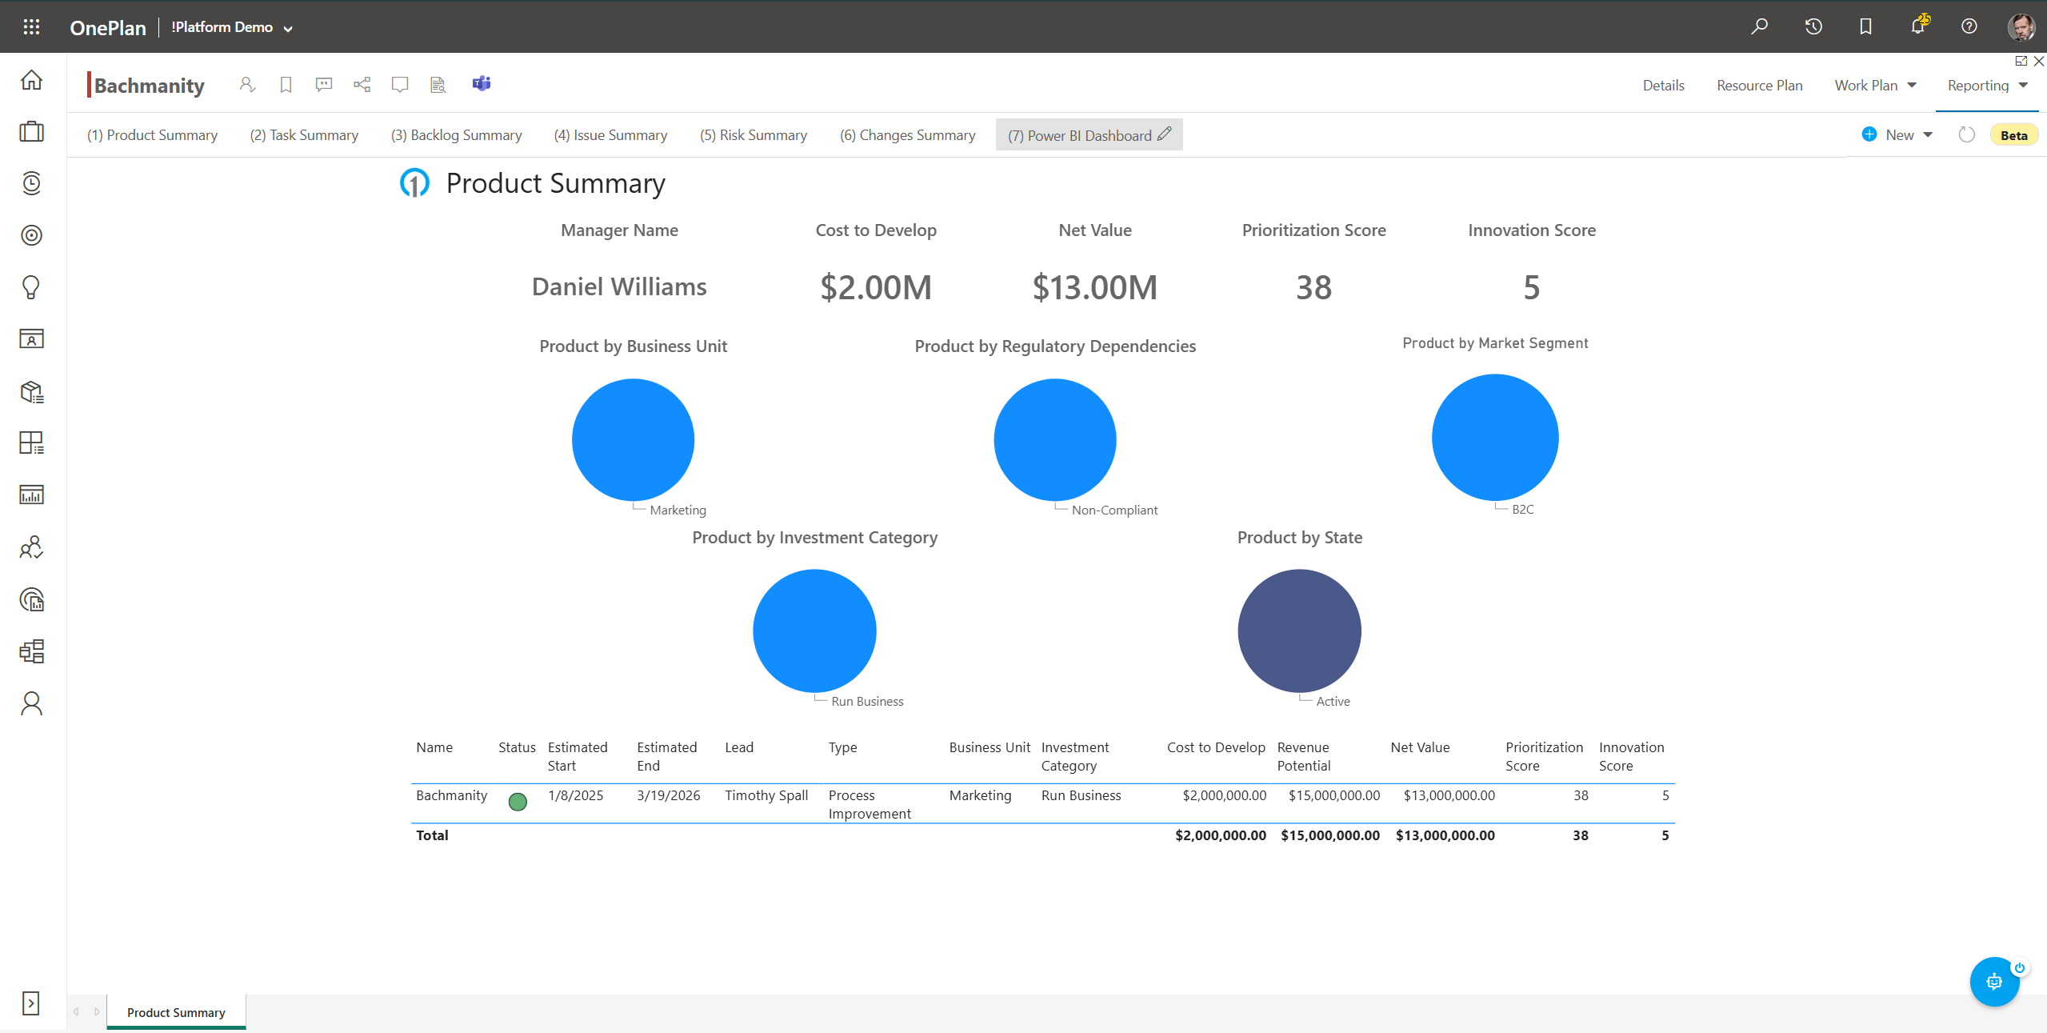Click the Beta badge

point(2013,135)
